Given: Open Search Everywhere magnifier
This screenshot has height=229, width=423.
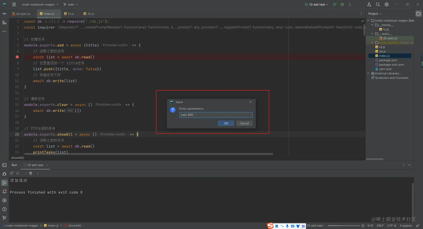Looking at the screenshot, I should [x=378, y=4].
